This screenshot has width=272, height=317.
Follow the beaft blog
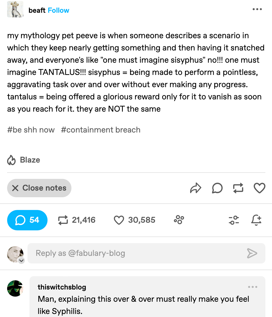tap(58, 10)
